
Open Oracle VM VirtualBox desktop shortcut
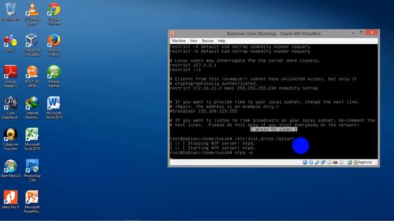pos(32,45)
